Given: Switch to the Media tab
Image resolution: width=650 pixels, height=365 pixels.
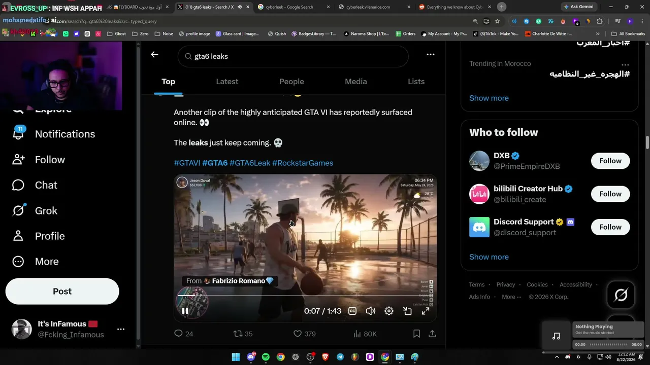Looking at the screenshot, I should 355,82.
